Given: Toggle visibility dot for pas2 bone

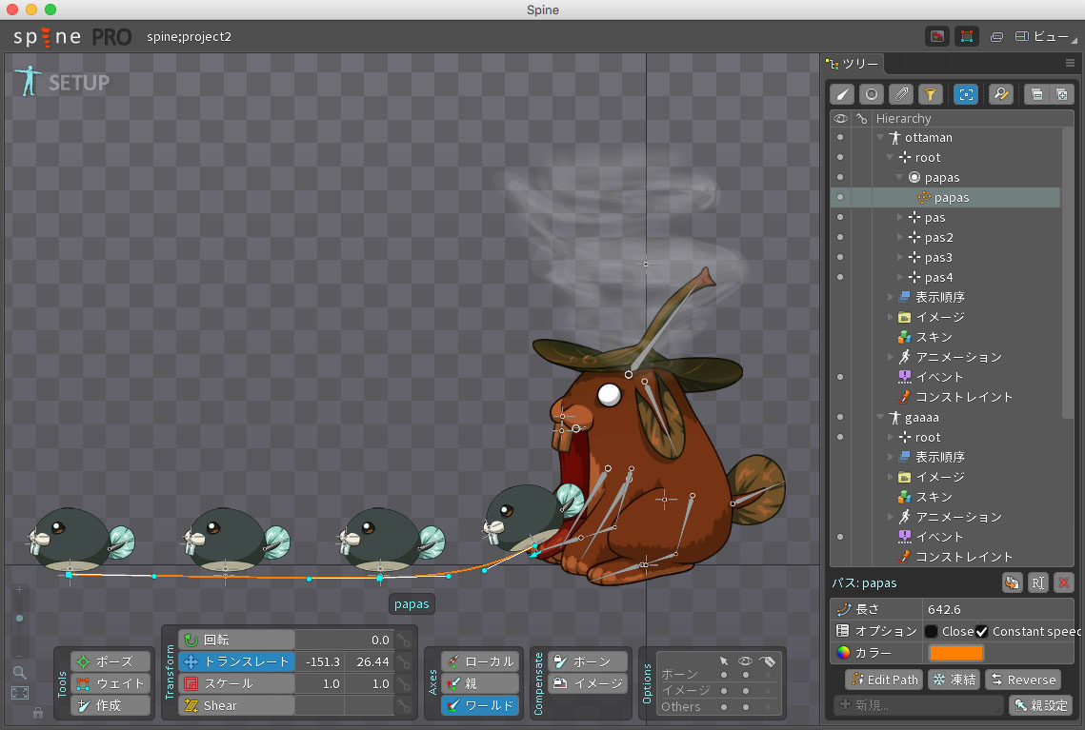Looking at the screenshot, I should tap(840, 237).
